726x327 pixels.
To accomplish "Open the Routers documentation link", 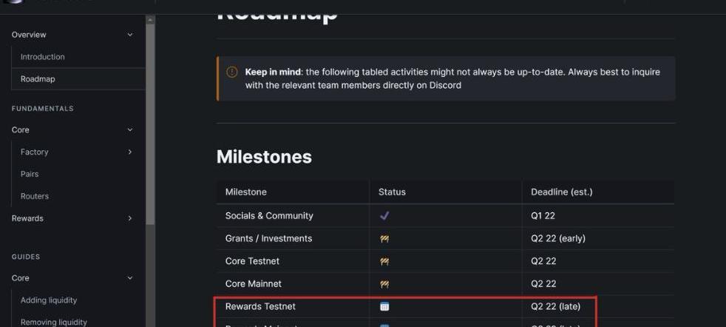I will click(x=35, y=197).
